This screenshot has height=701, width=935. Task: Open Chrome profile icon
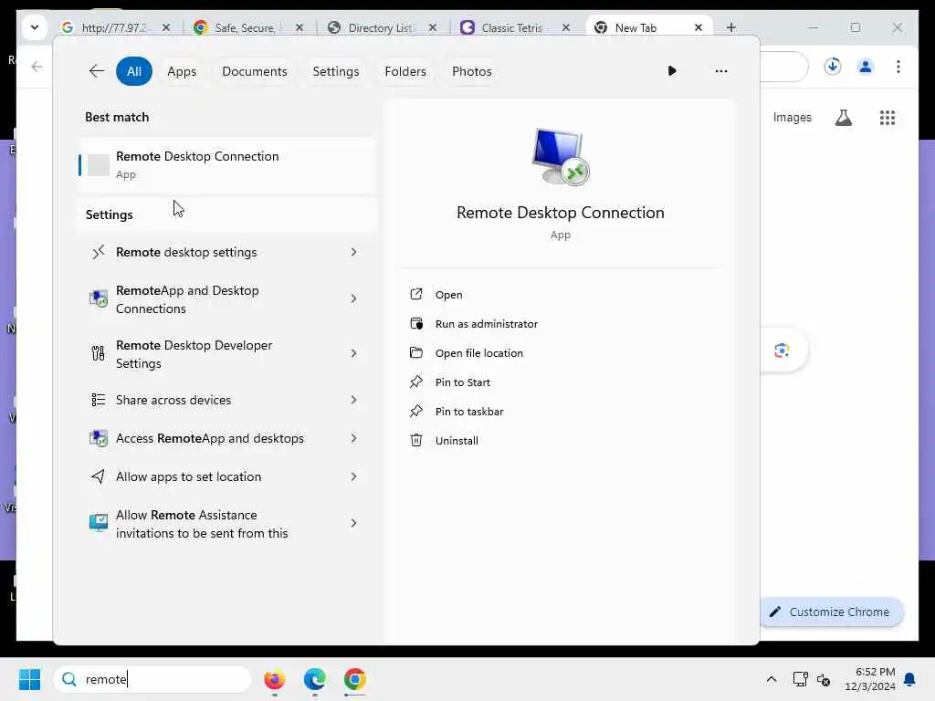click(x=866, y=66)
